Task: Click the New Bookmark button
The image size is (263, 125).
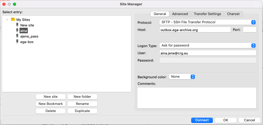Action: pyautogui.click(x=51, y=104)
